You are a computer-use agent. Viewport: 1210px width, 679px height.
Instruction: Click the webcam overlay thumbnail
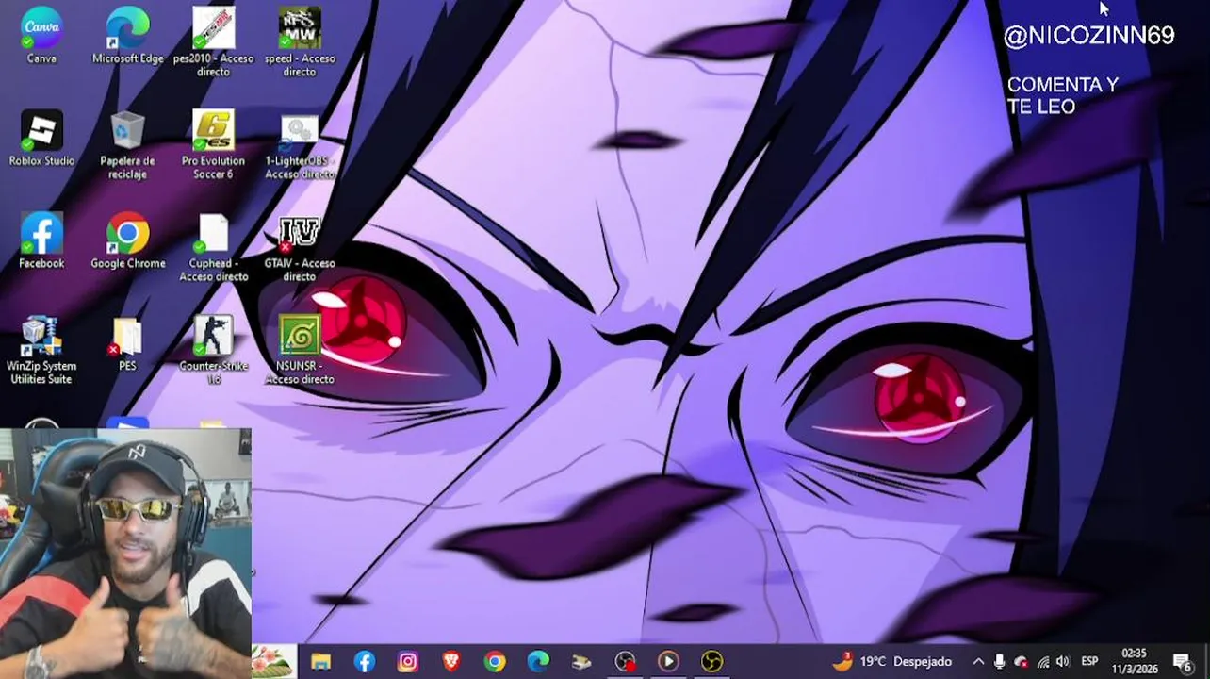point(125,554)
